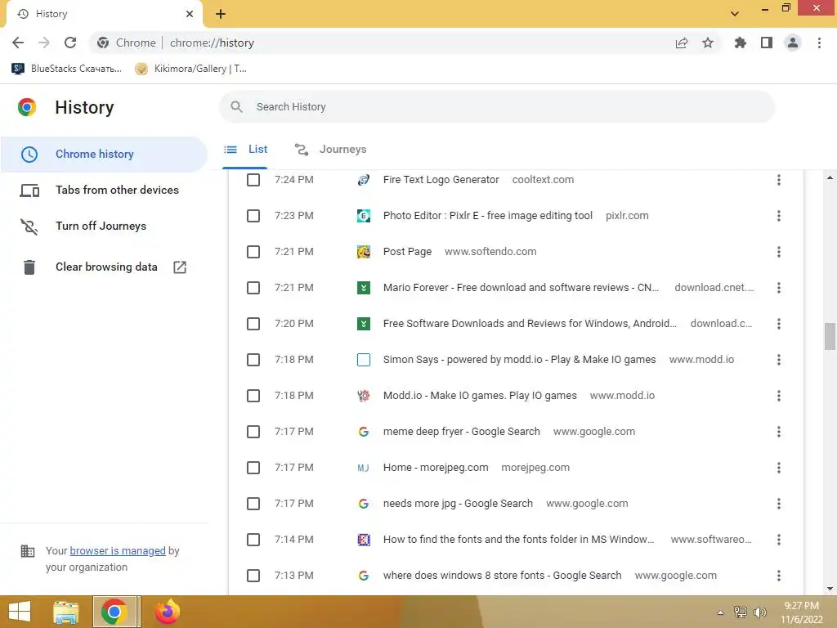
Task: Open the How to find the fonts history link
Action: point(518,540)
